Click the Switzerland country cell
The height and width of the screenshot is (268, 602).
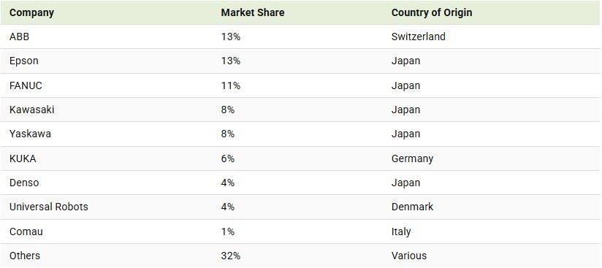pos(419,37)
